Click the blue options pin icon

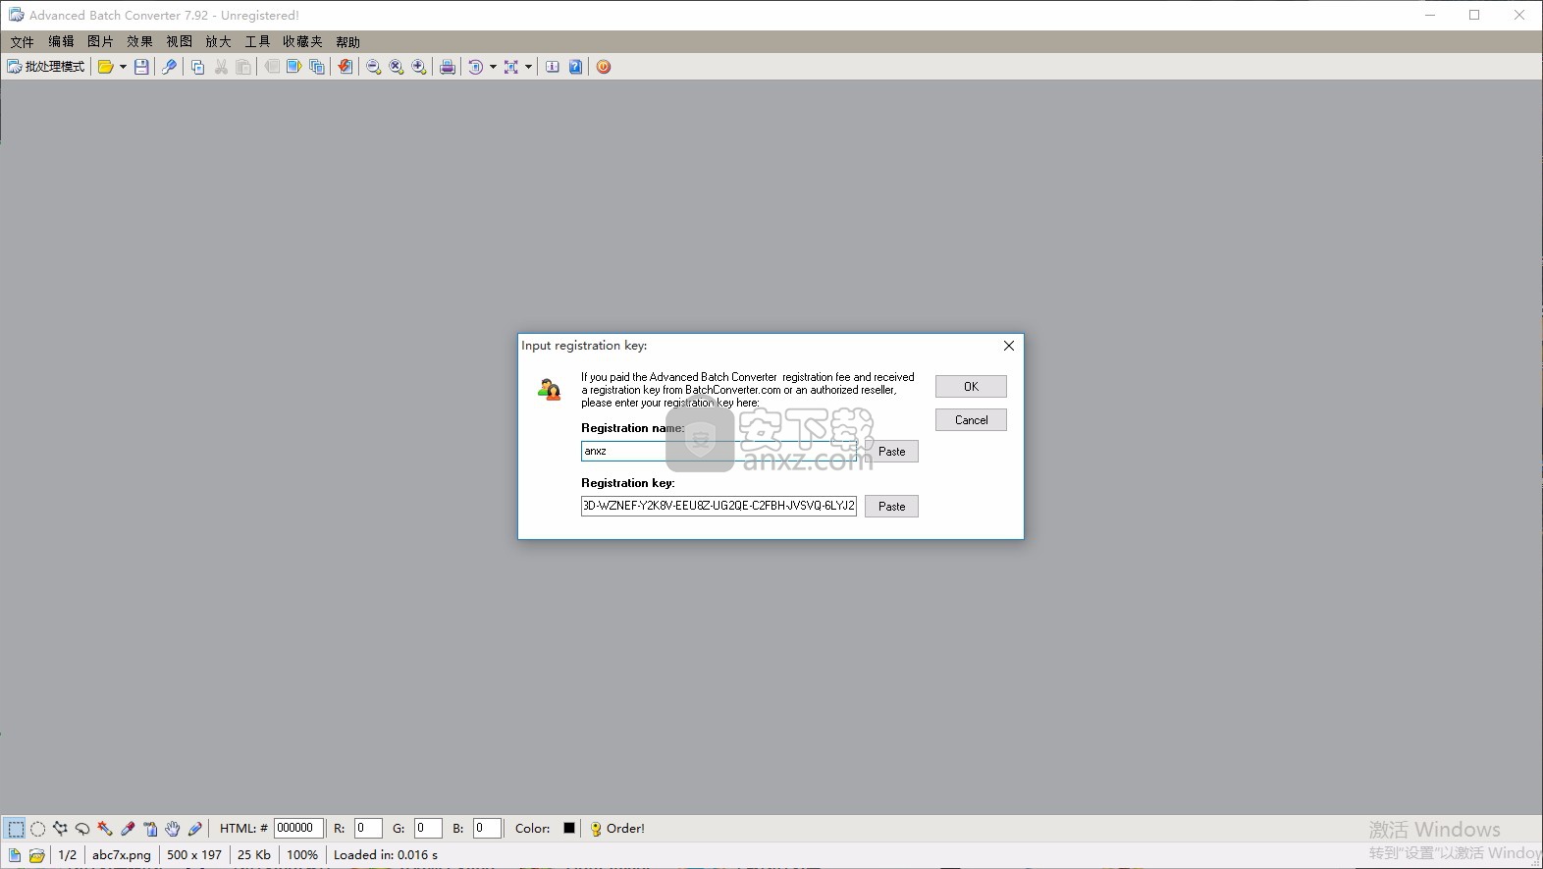169,67
